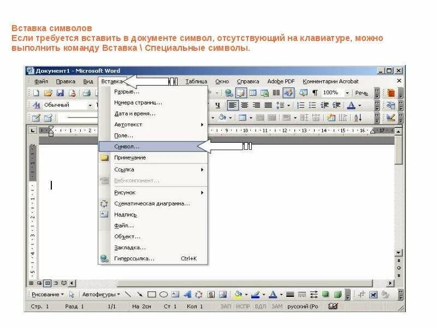Open the Таблица menu
The image size is (437, 328).
[197, 81]
